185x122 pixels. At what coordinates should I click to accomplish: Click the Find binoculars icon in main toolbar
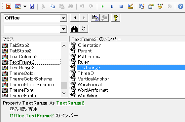(71, 6)
